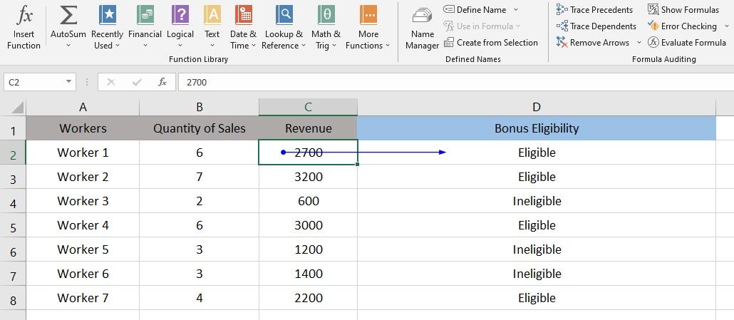Click Evaluate Formula button
This screenshot has height=320, width=734.
point(686,42)
